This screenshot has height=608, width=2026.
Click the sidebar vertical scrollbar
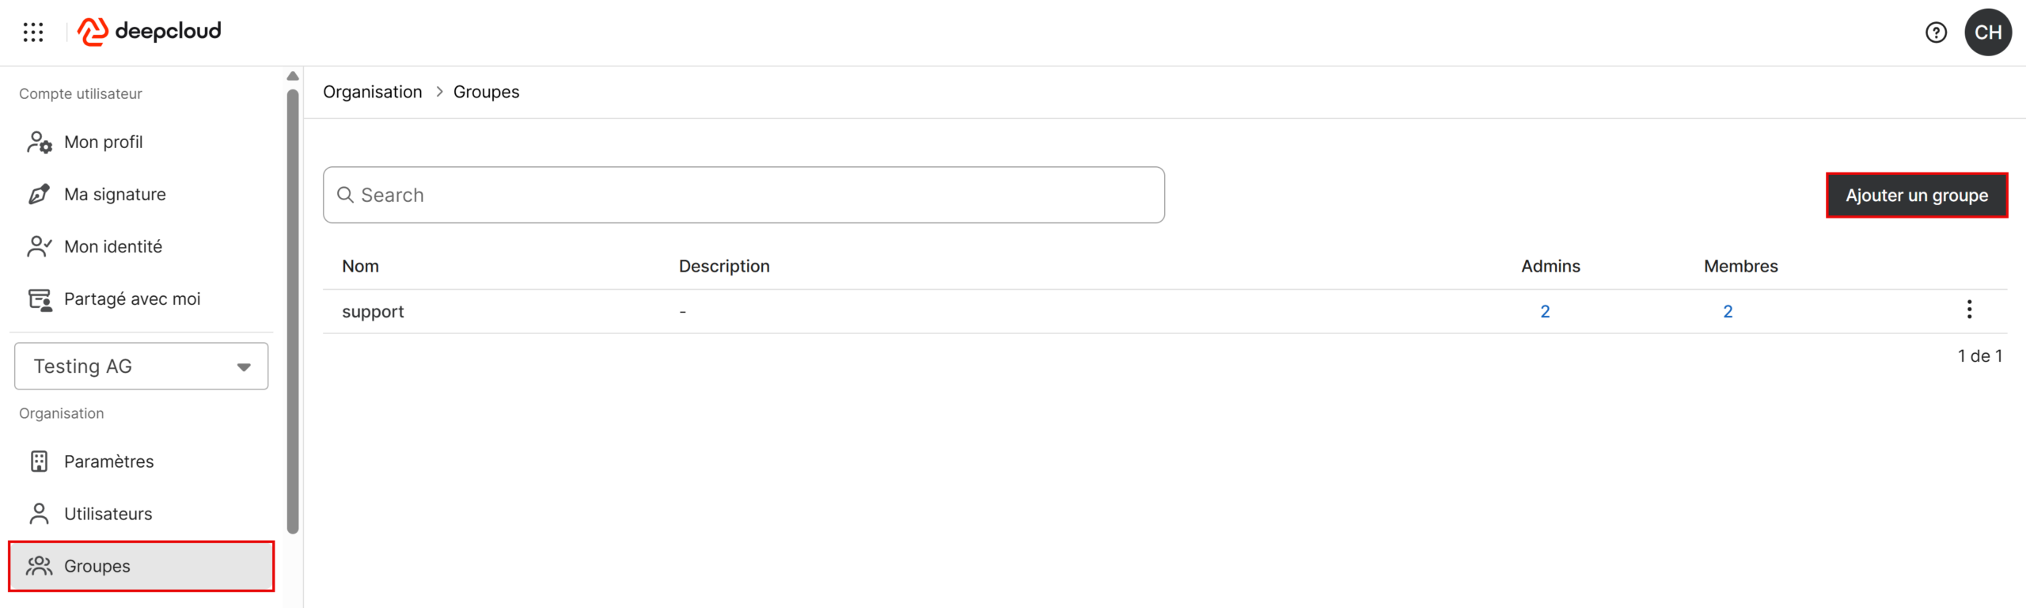tap(293, 310)
